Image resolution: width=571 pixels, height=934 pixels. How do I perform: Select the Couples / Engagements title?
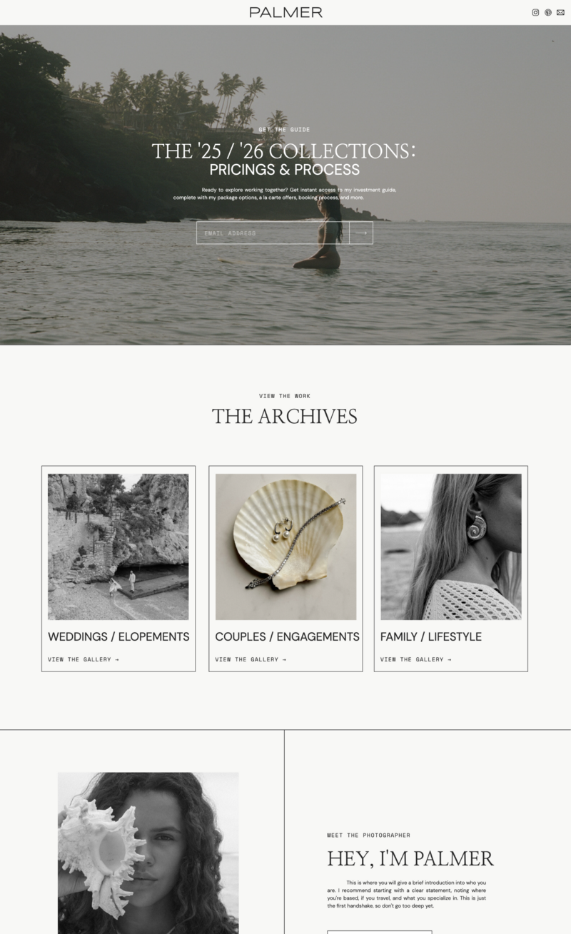(287, 636)
